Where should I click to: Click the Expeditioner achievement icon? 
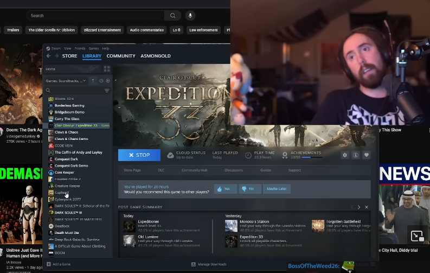[x=130, y=226]
